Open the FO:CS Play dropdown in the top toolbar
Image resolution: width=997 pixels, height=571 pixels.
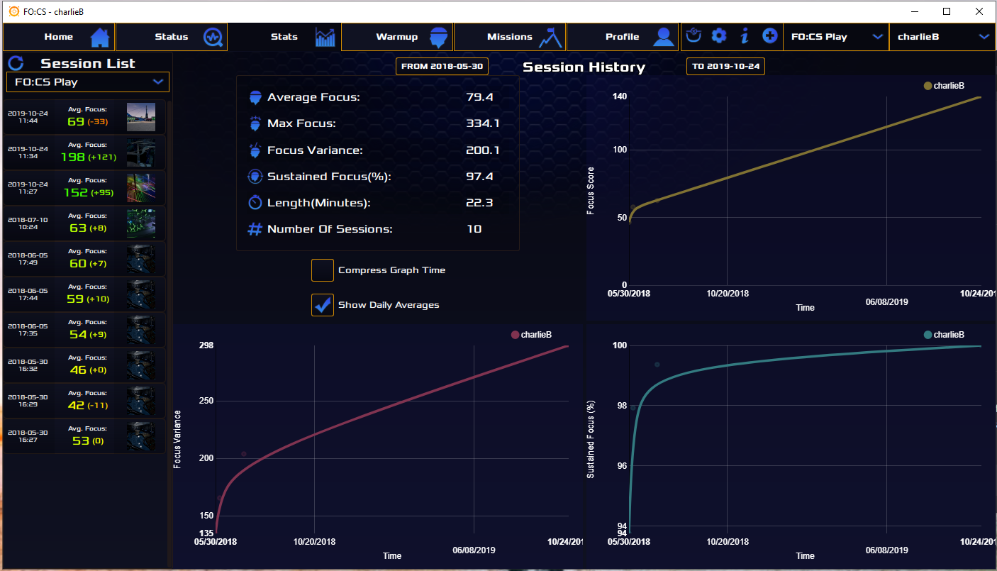click(x=835, y=37)
